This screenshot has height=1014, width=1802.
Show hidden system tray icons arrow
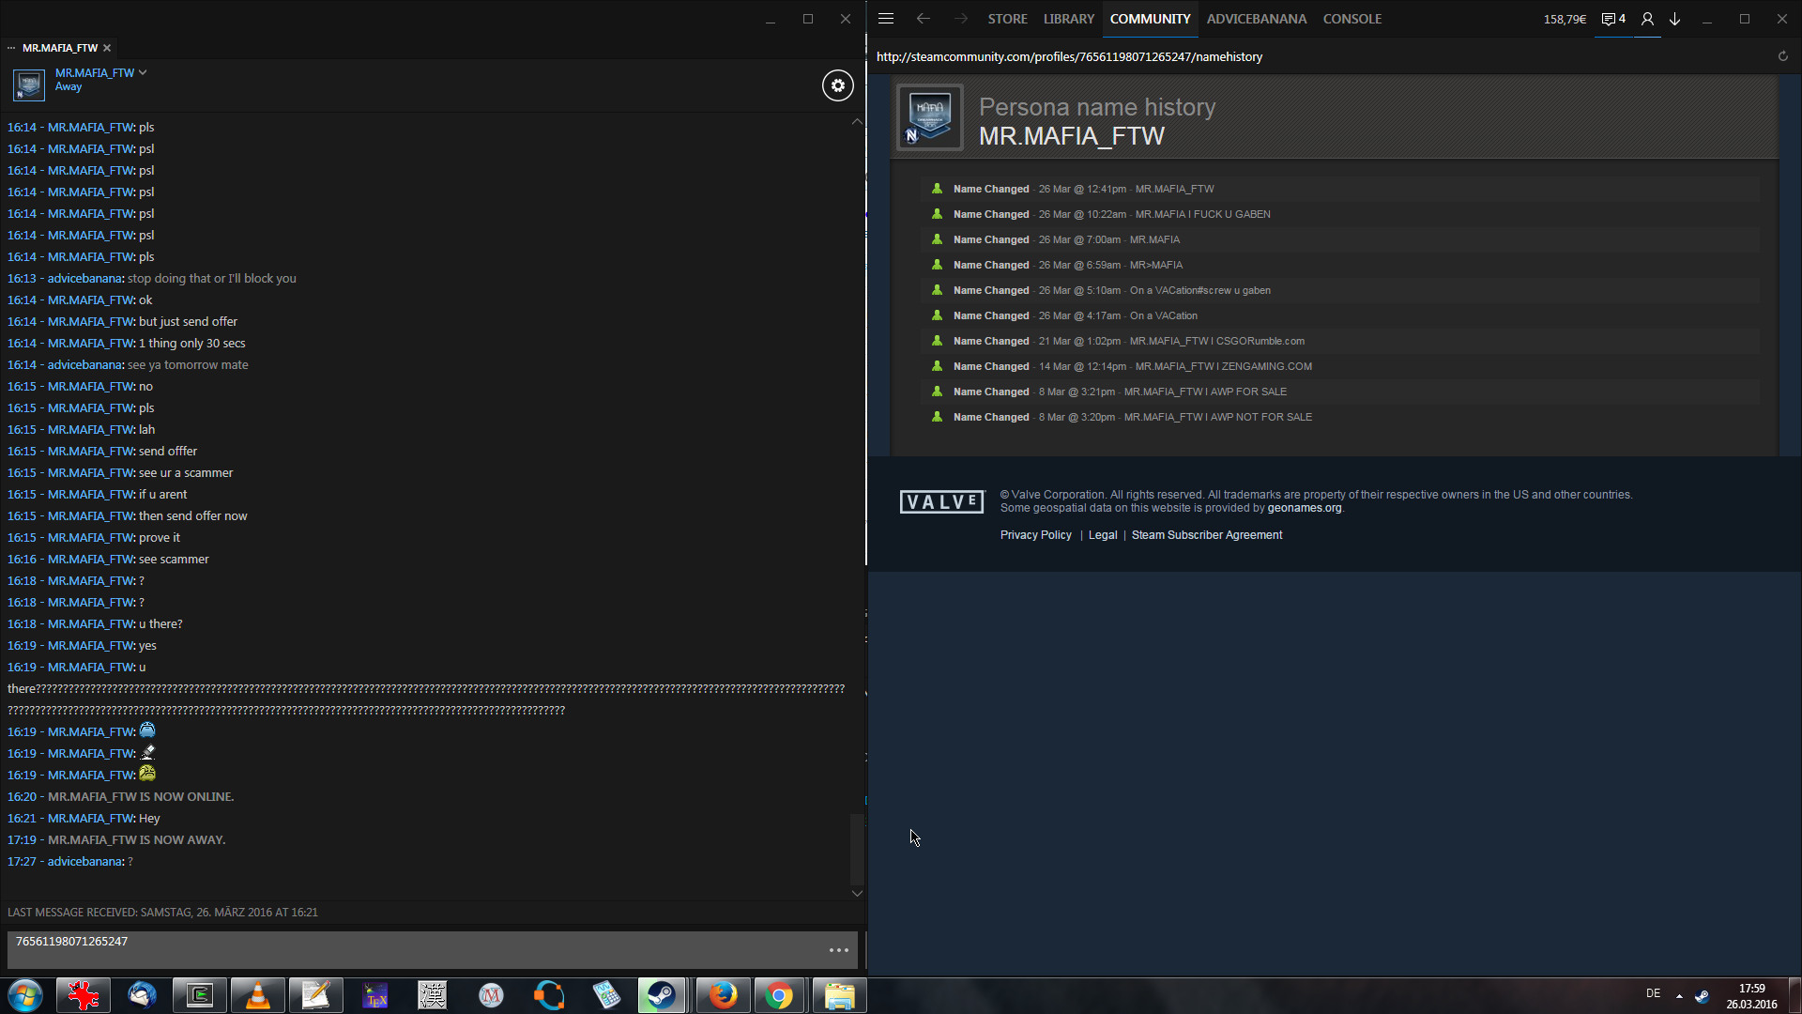[1679, 995]
